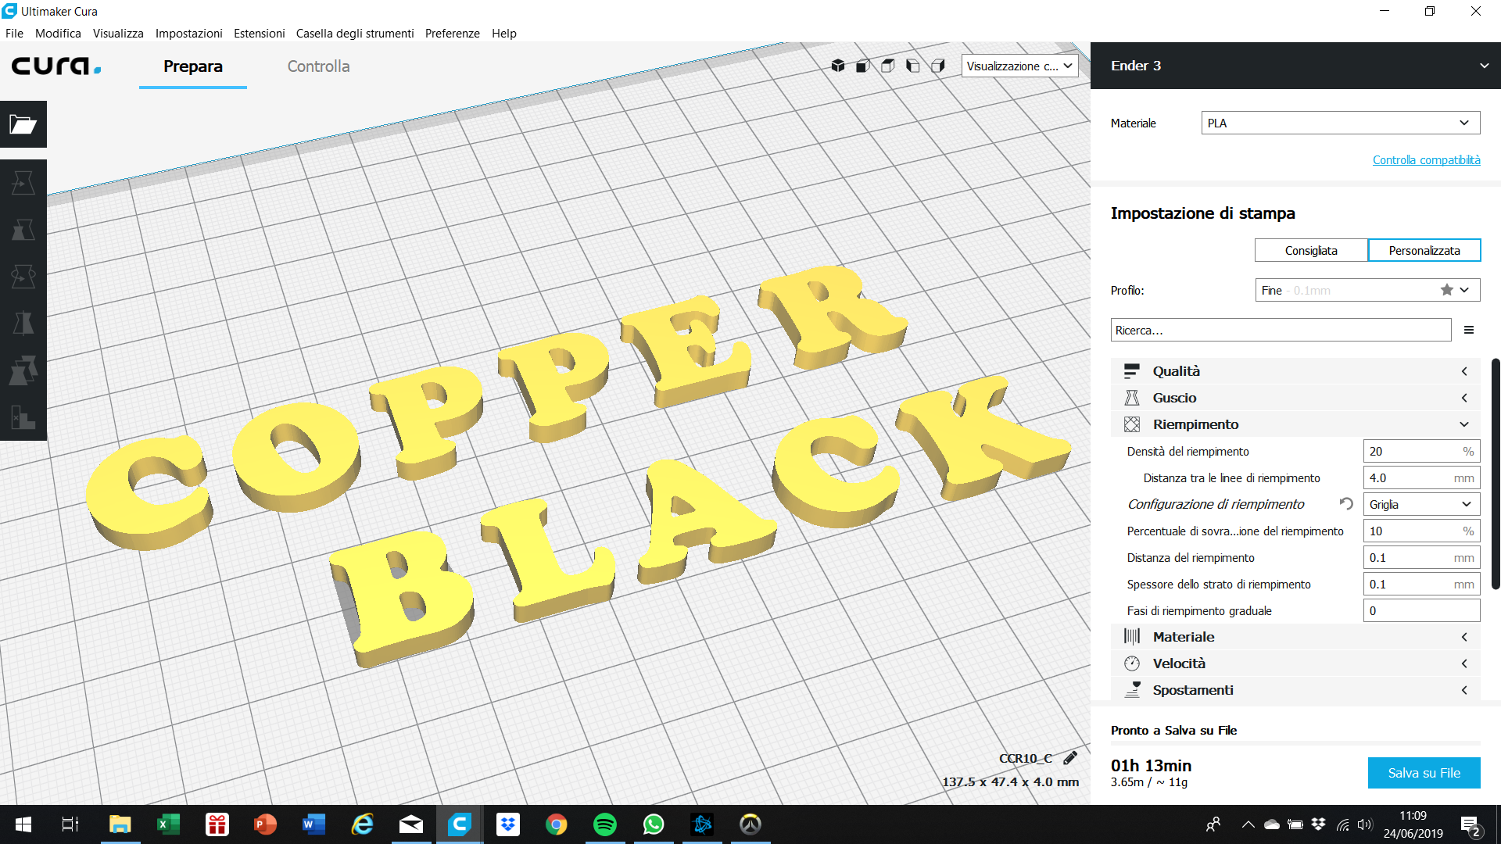Viewport: 1501px width, 844px height.
Task: Select the Rotate tool in left toolbar
Action: pos(23,277)
